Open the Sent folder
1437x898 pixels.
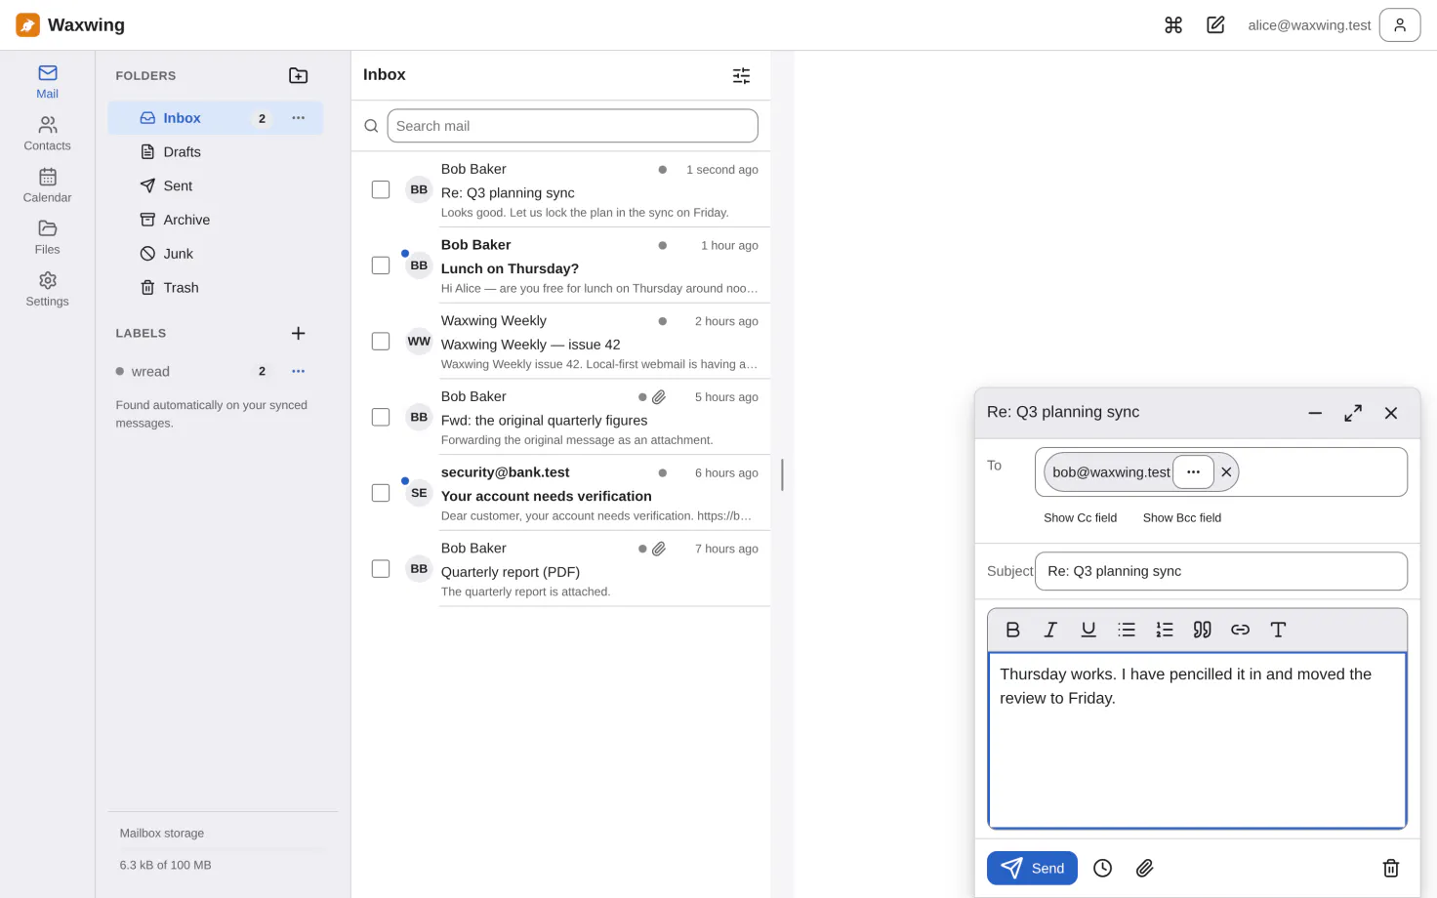coord(215,185)
